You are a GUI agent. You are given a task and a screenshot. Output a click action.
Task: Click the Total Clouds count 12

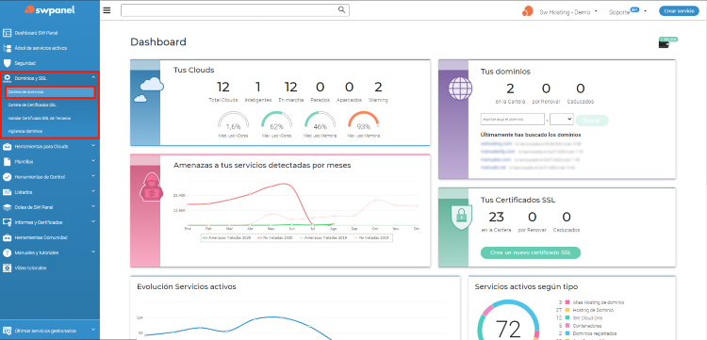pyautogui.click(x=223, y=87)
